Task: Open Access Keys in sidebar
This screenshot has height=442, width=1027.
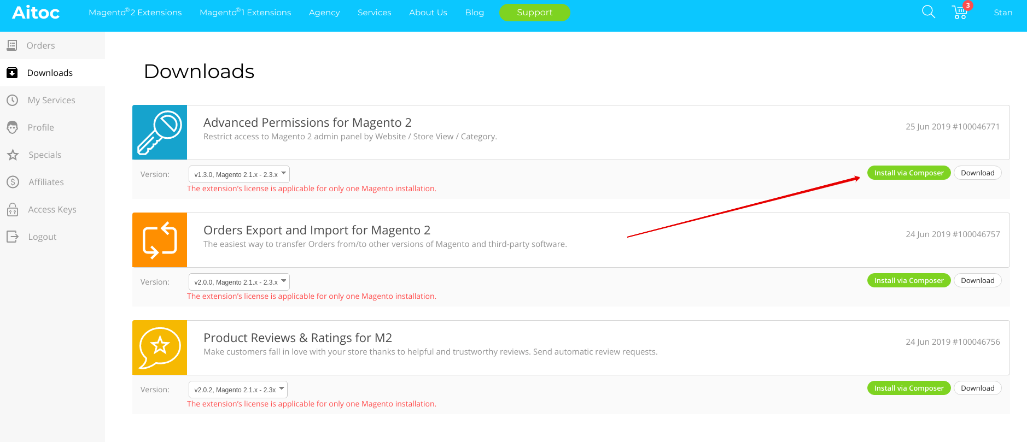Action: pyautogui.click(x=52, y=209)
